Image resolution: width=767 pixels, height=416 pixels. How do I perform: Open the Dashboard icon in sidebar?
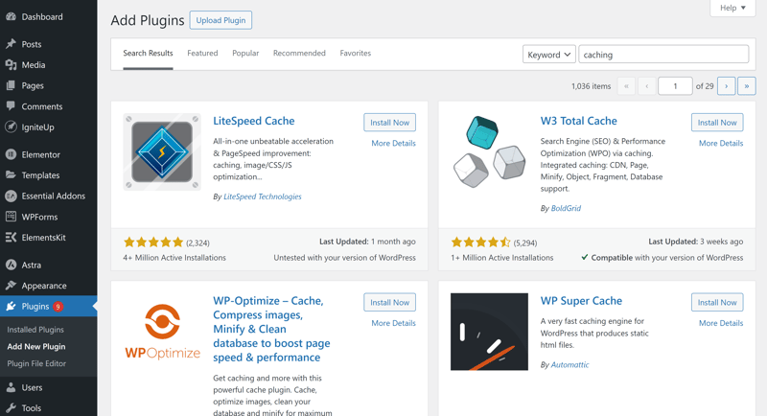11,16
